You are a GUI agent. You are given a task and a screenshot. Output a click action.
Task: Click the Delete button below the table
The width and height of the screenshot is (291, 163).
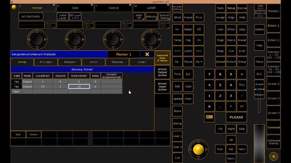coord(34,134)
